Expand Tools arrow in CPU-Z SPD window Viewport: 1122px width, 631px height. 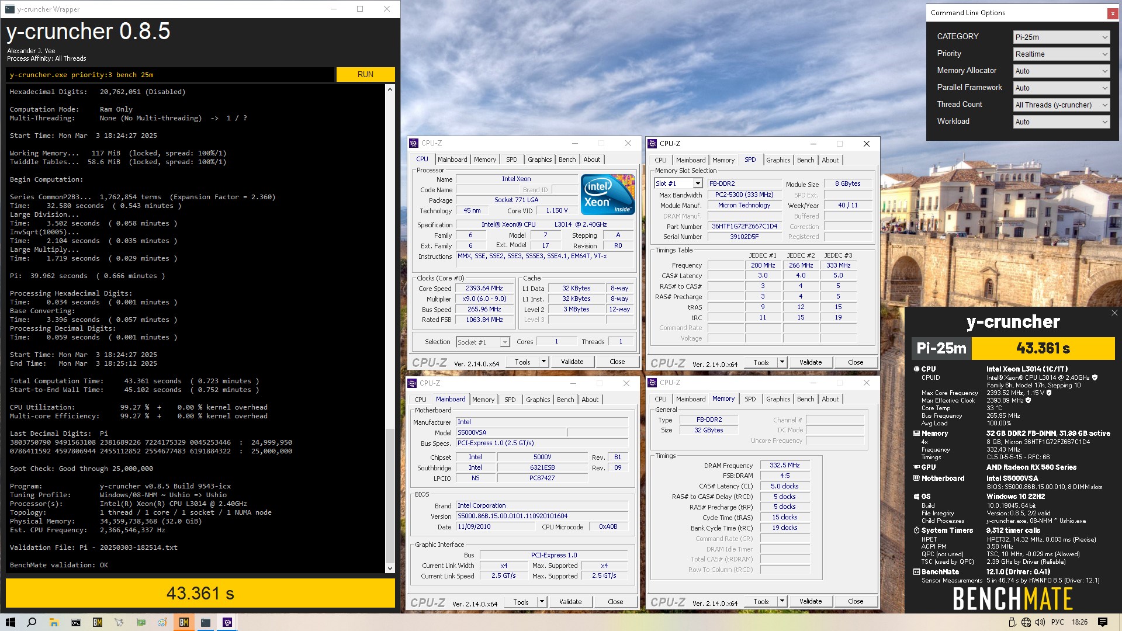tap(782, 362)
